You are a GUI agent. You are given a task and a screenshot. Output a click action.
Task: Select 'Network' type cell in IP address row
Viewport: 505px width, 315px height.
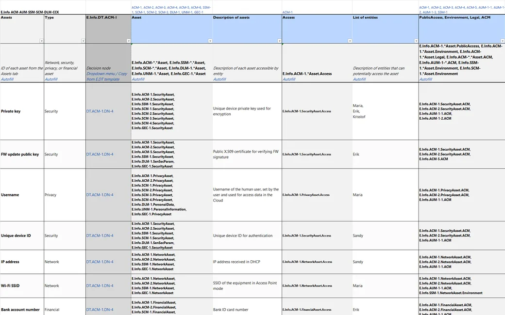[65, 262]
